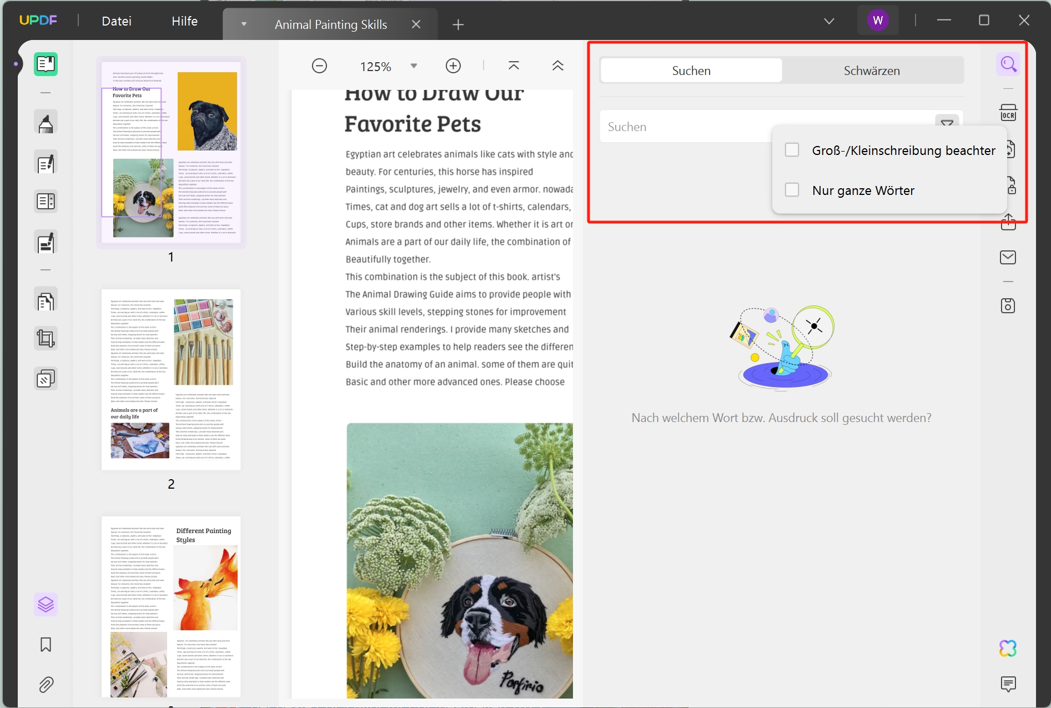Switch to the Schwärzen tab
The height and width of the screenshot is (708, 1051).
pos(872,71)
